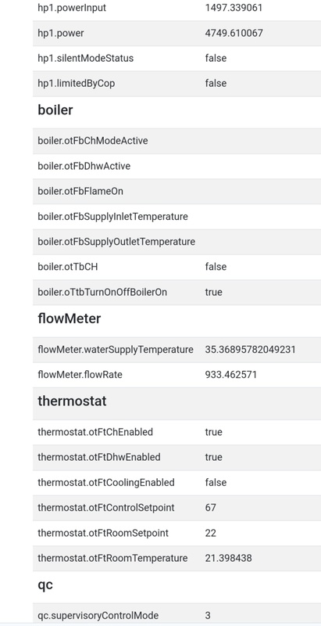This screenshot has width=321, height=626.
Task: Click the boiler.otFbSupplyOutletTemperature label
Action: pos(116,242)
